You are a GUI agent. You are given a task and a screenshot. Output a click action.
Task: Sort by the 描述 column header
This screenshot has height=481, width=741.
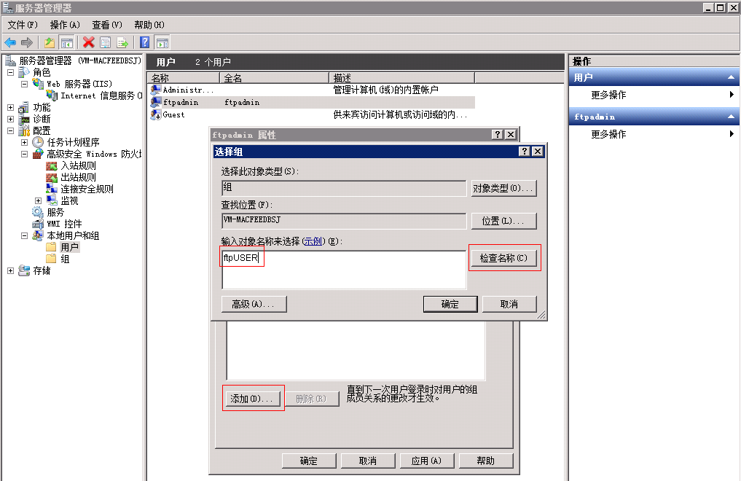click(x=401, y=78)
